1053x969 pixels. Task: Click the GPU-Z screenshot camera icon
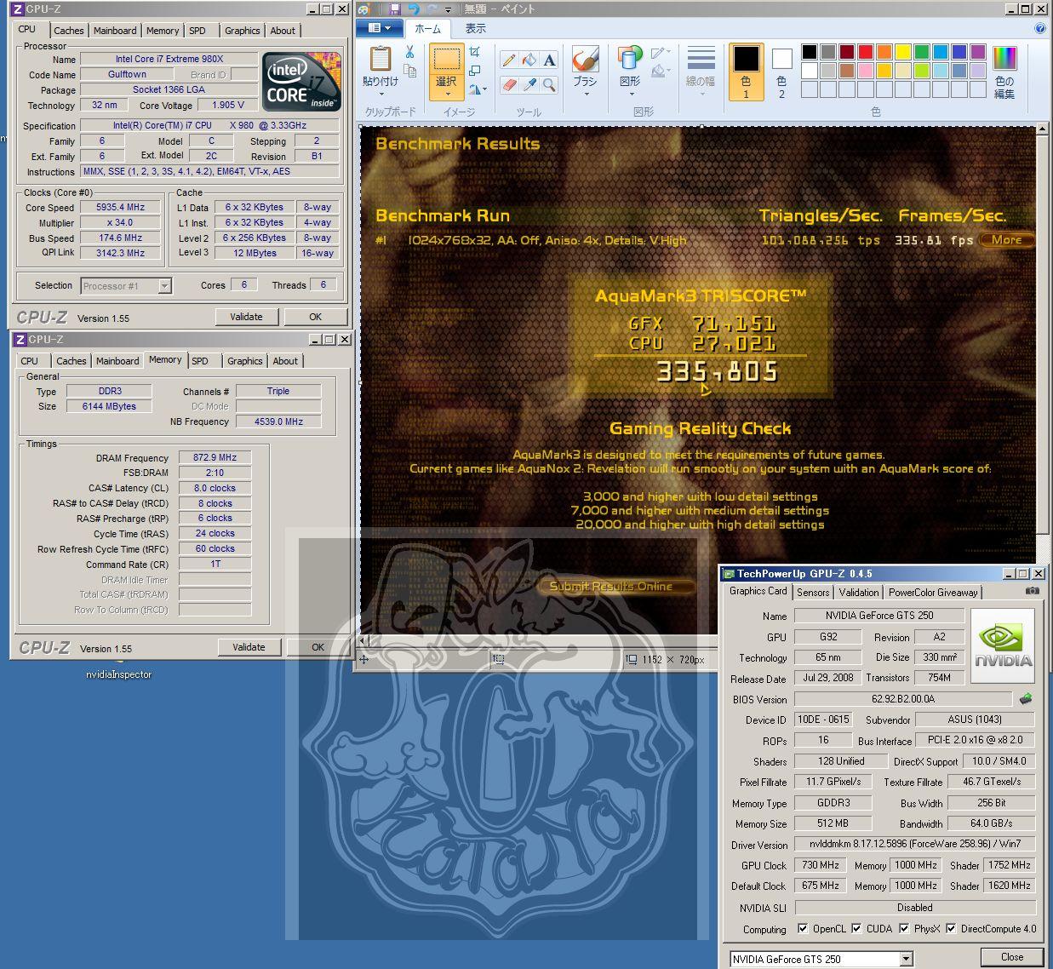coord(1033,591)
